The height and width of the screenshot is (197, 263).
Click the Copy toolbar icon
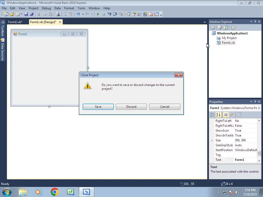point(44,14)
